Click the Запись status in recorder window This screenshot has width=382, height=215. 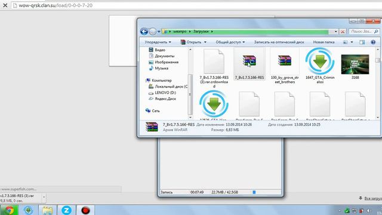click(x=167, y=192)
